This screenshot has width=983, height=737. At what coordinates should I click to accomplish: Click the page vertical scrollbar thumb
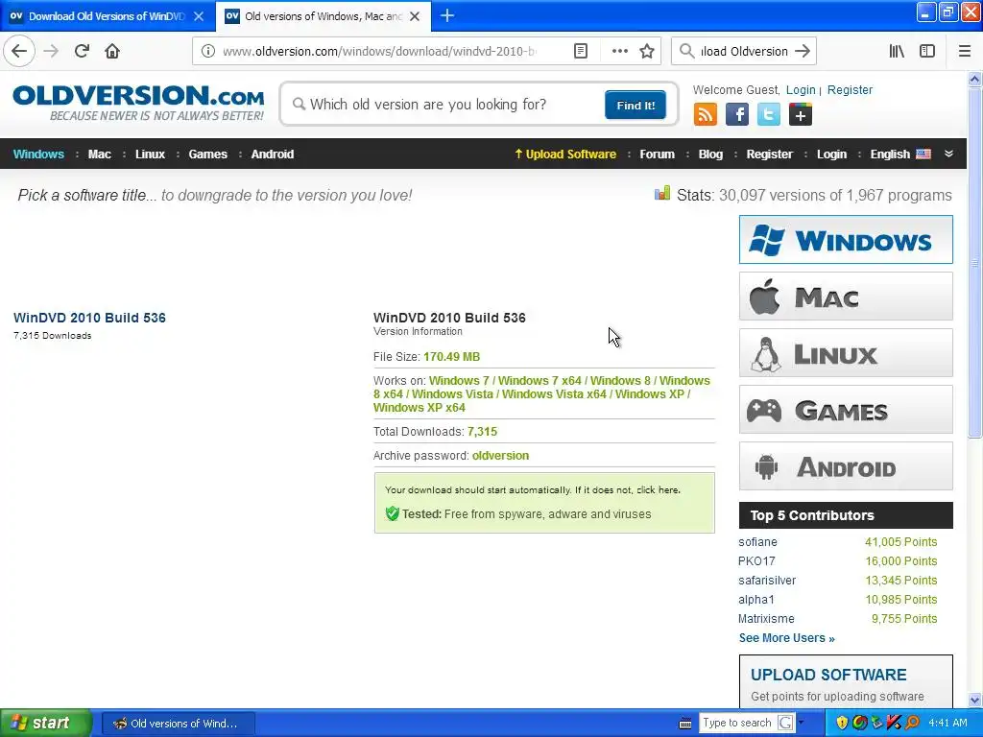click(974, 263)
